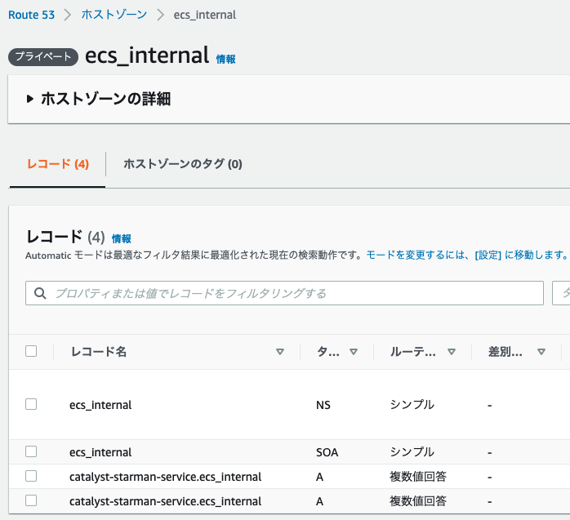Navigate to ホストゾーン breadcrumb

pyautogui.click(x=114, y=16)
